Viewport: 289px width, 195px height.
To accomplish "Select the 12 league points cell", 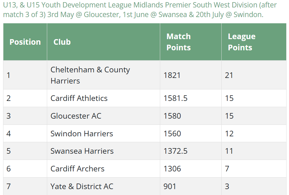I will 254,134.
